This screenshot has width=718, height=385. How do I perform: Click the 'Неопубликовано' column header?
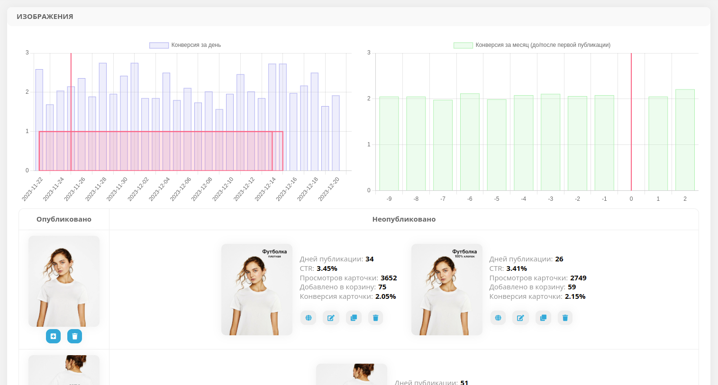404,219
